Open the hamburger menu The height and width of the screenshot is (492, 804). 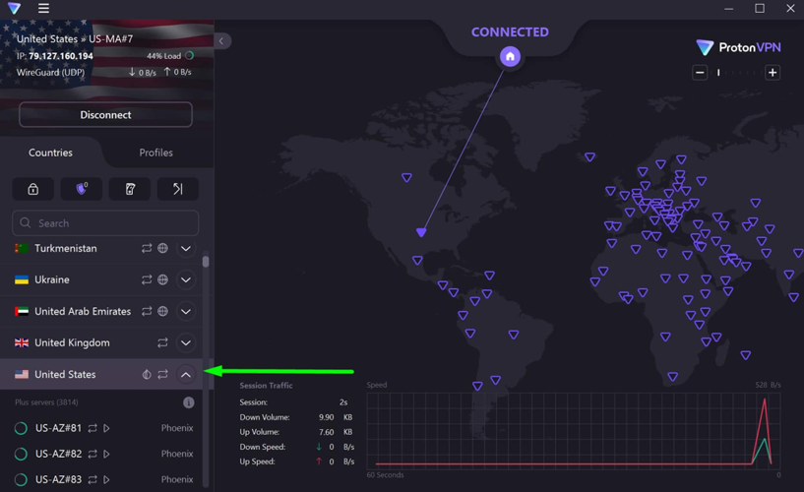[x=43, y=9]
